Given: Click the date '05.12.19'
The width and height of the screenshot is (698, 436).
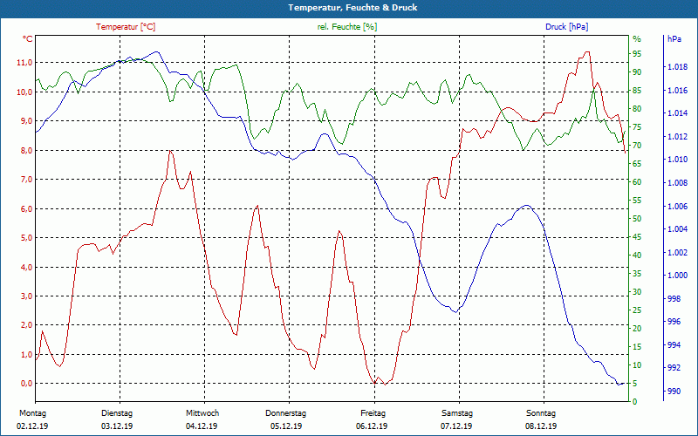Looking at the screenshot, I should pos(286,426).
